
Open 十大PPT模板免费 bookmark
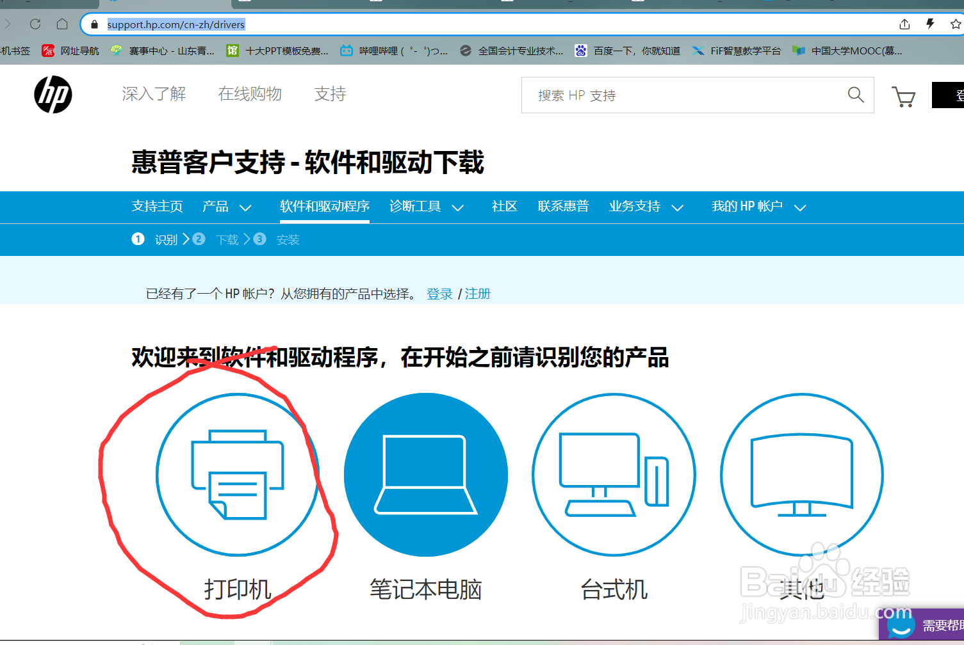[277, 51]
